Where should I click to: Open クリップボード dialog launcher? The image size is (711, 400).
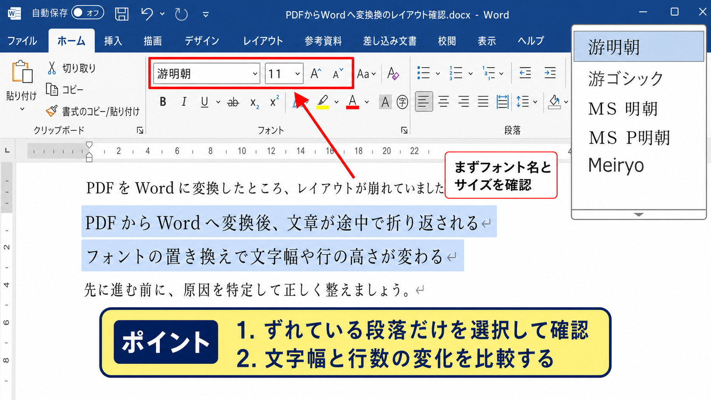pyautogui.click(x=140, y=130)
